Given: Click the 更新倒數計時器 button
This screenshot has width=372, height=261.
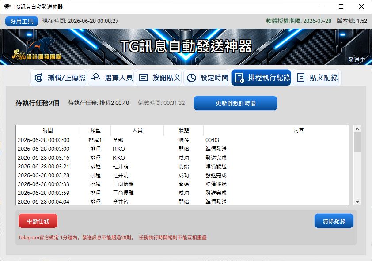Looking at the screenshot, I should [235, 103].
